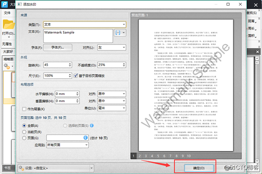Click the 水平偏移(H) stepper arrows
Screen dimensions: 262x174
tap(77, 94)
